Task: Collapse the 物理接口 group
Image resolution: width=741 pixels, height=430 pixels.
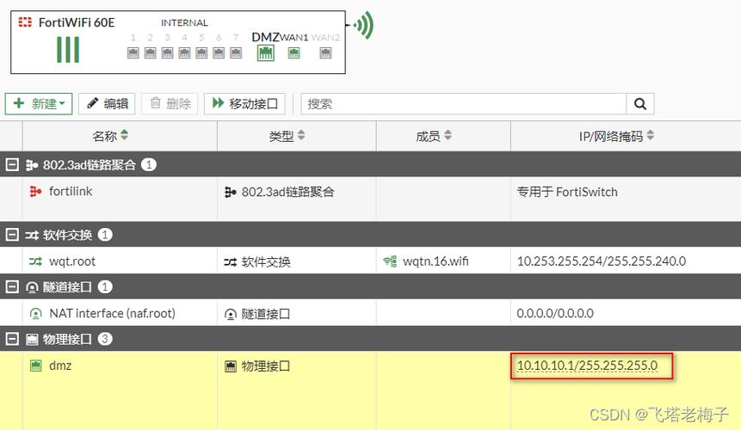Action: pyautogui.click(x=12, y=339)
